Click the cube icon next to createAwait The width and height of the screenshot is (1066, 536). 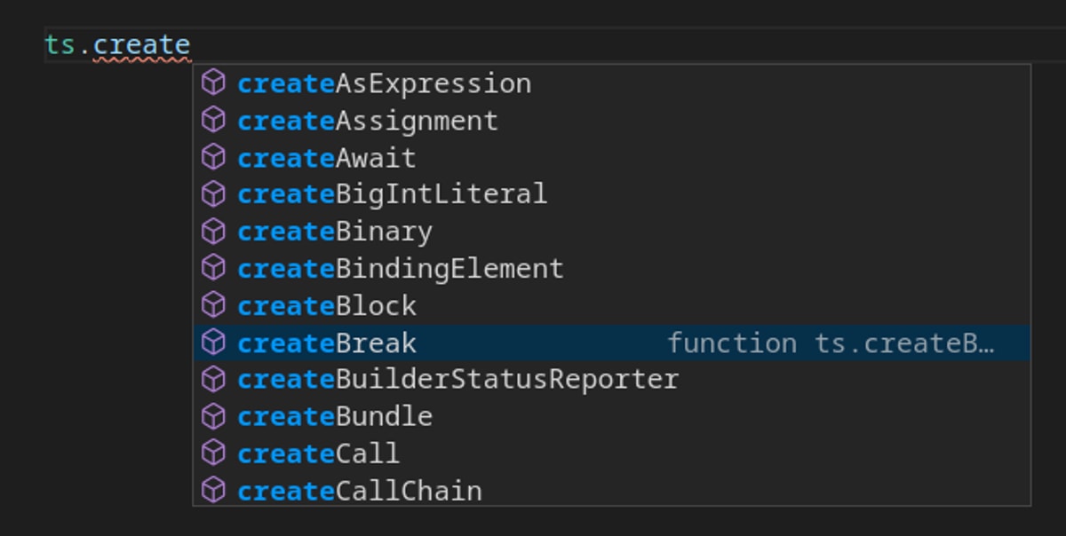coord(213,157)
